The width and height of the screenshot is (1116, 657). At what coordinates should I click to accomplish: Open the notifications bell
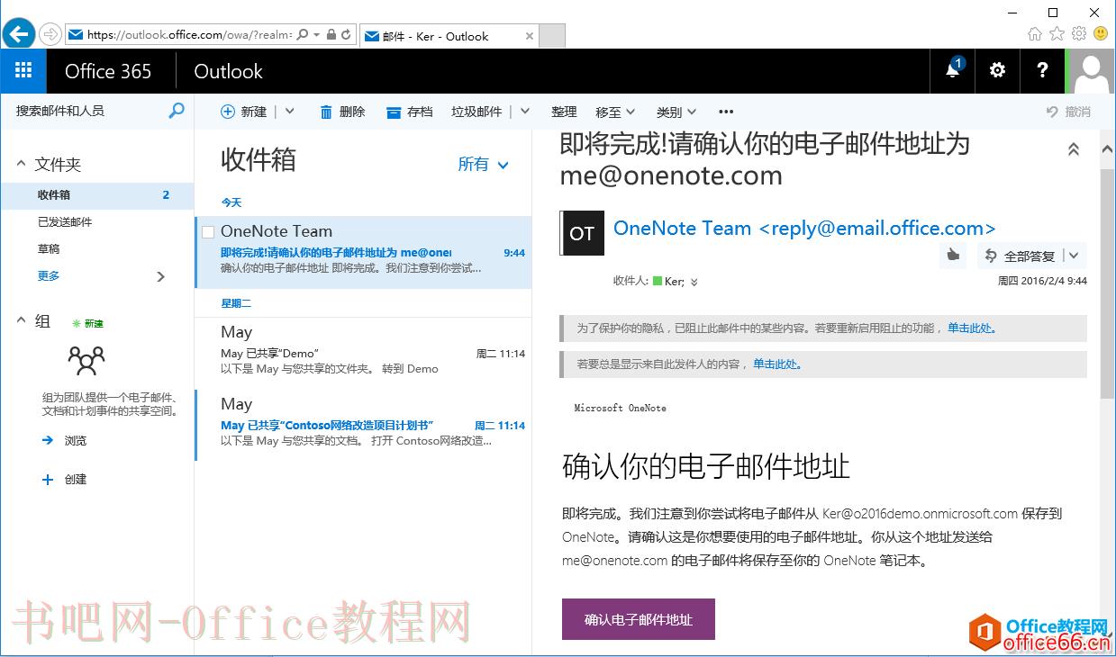952,70
